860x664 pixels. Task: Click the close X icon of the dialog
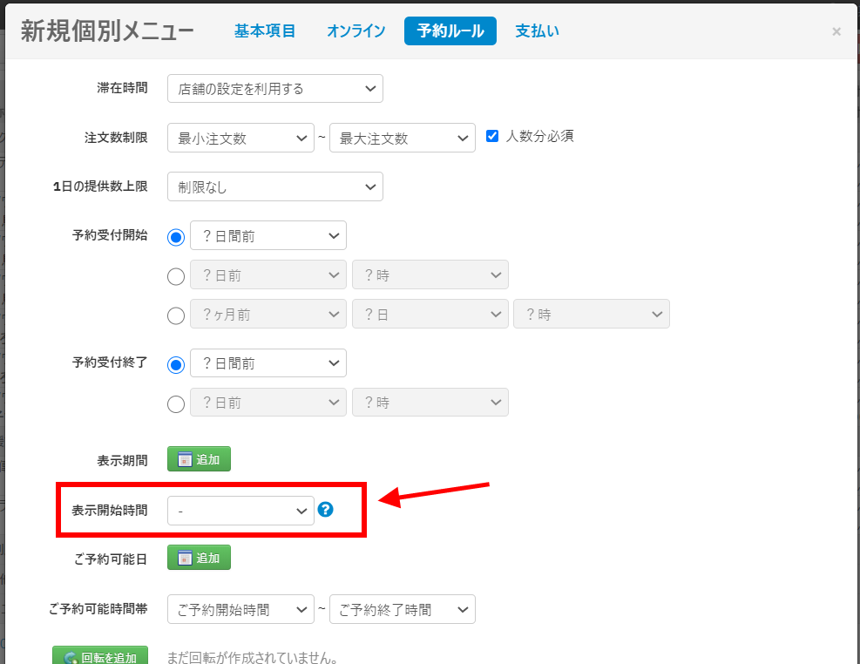click(836, 31)
